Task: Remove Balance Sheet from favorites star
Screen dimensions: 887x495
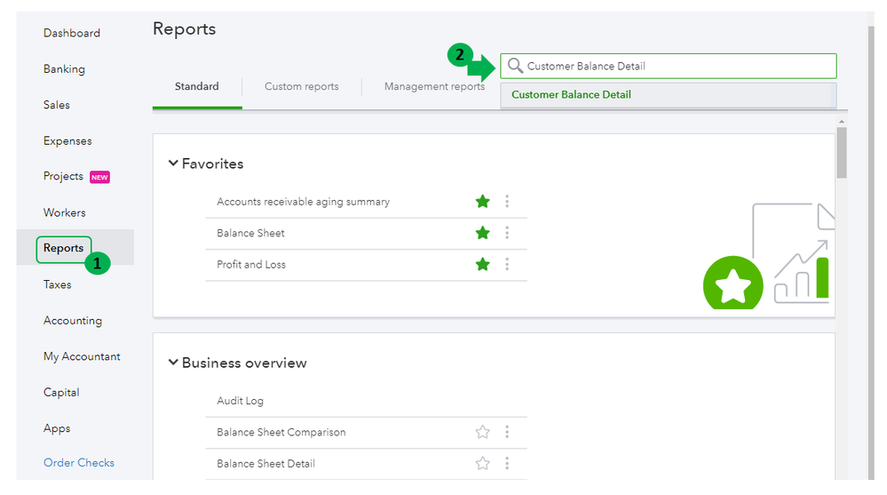Action: pos(482,233)
